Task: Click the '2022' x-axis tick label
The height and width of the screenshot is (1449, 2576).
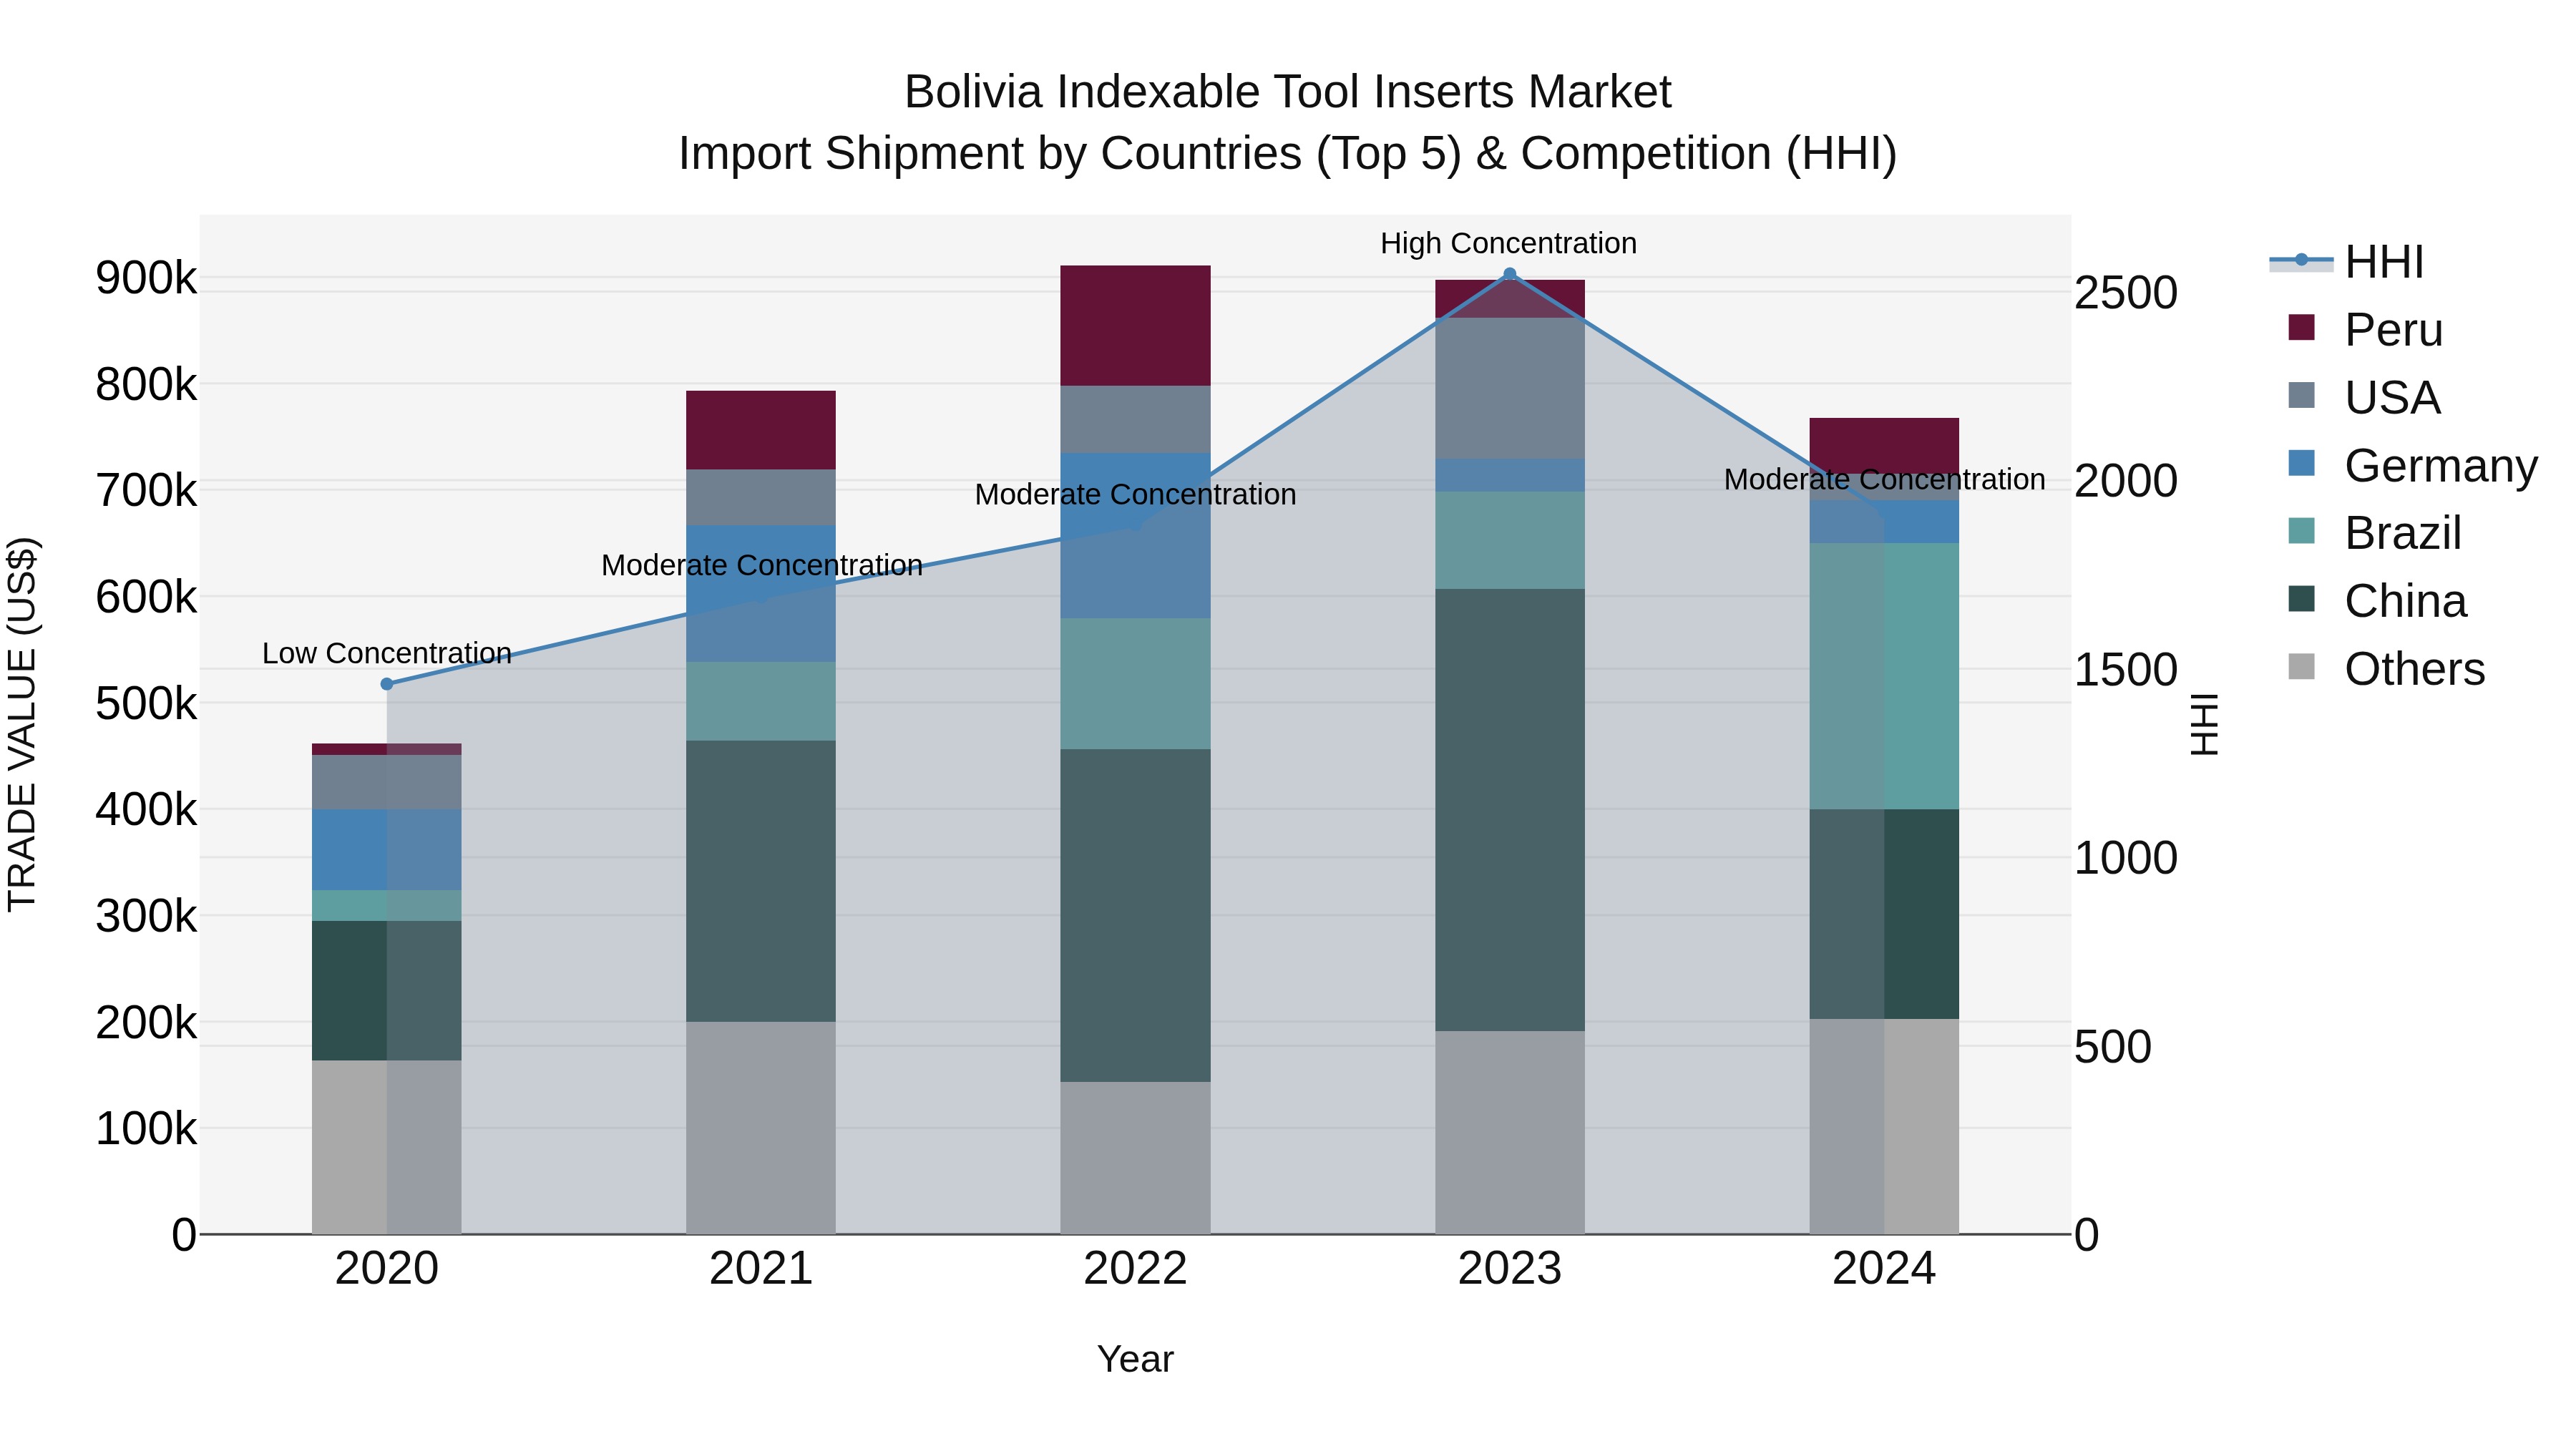Action: tap(1135, 1268)
